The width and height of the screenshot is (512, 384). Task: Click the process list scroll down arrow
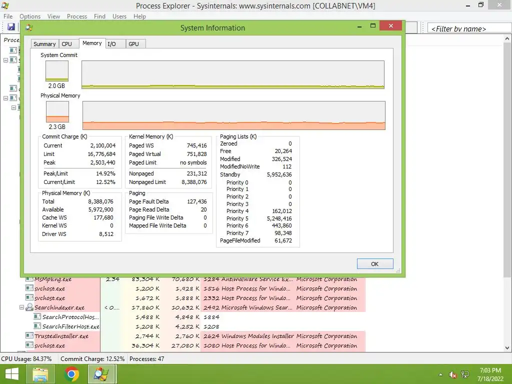[x=507, y=348]
